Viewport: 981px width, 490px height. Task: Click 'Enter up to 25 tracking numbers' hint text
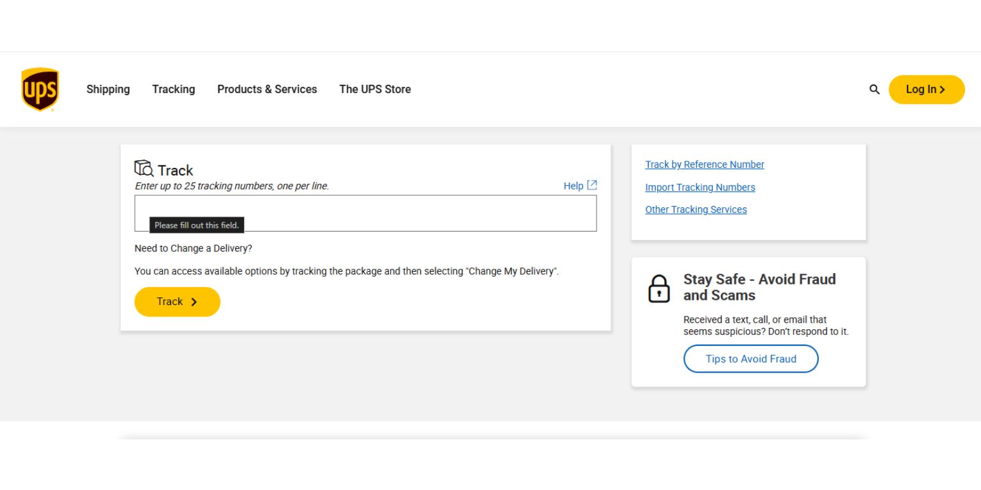(x=232, y=186)
